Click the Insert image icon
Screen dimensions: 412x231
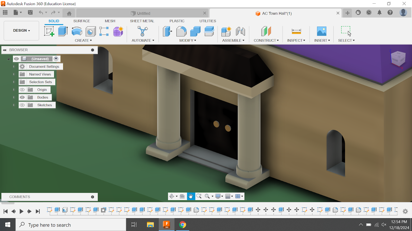point(322,31)
